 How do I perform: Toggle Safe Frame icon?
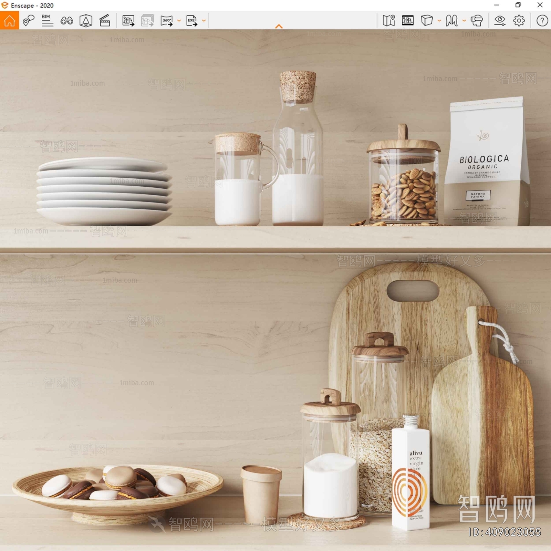pos(86,21)
